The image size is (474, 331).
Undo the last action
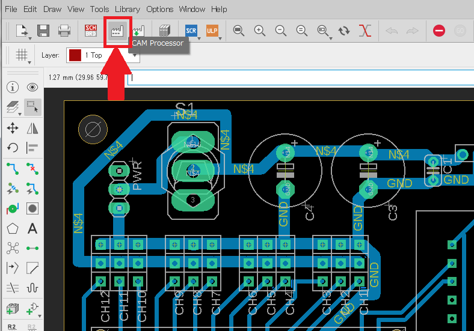point(392,31)
